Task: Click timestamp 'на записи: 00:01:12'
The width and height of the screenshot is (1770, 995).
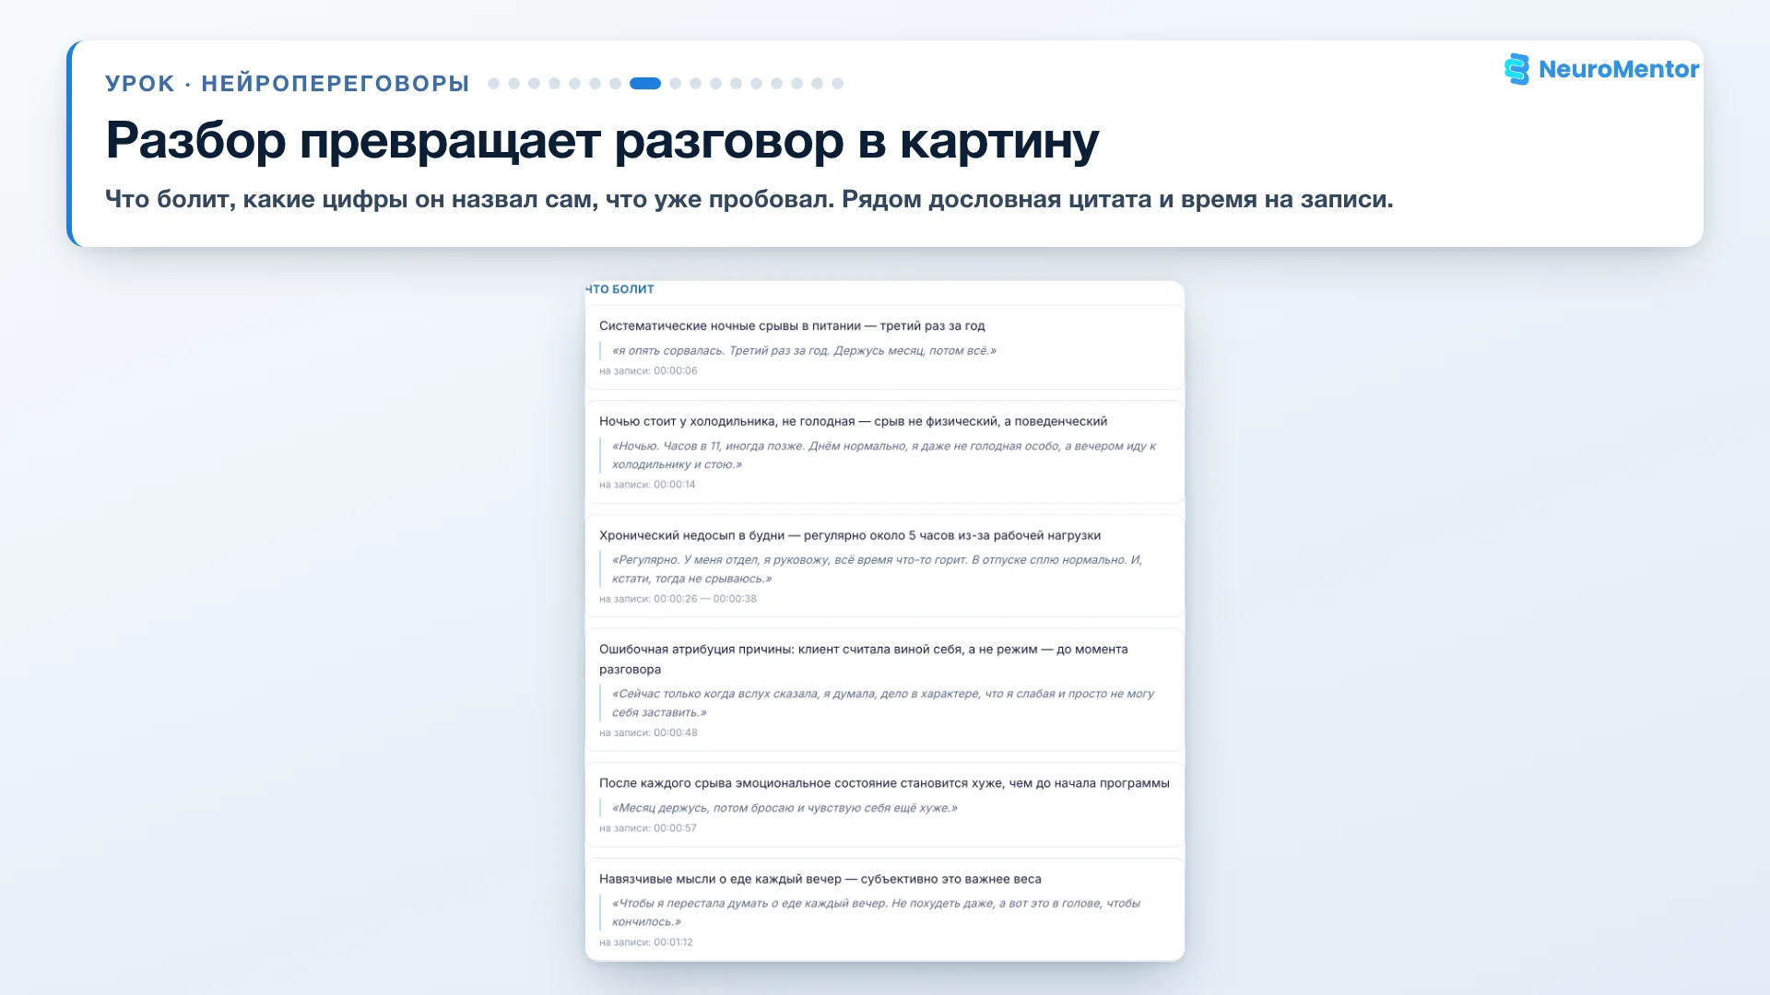Action: [x=646, y=942]
